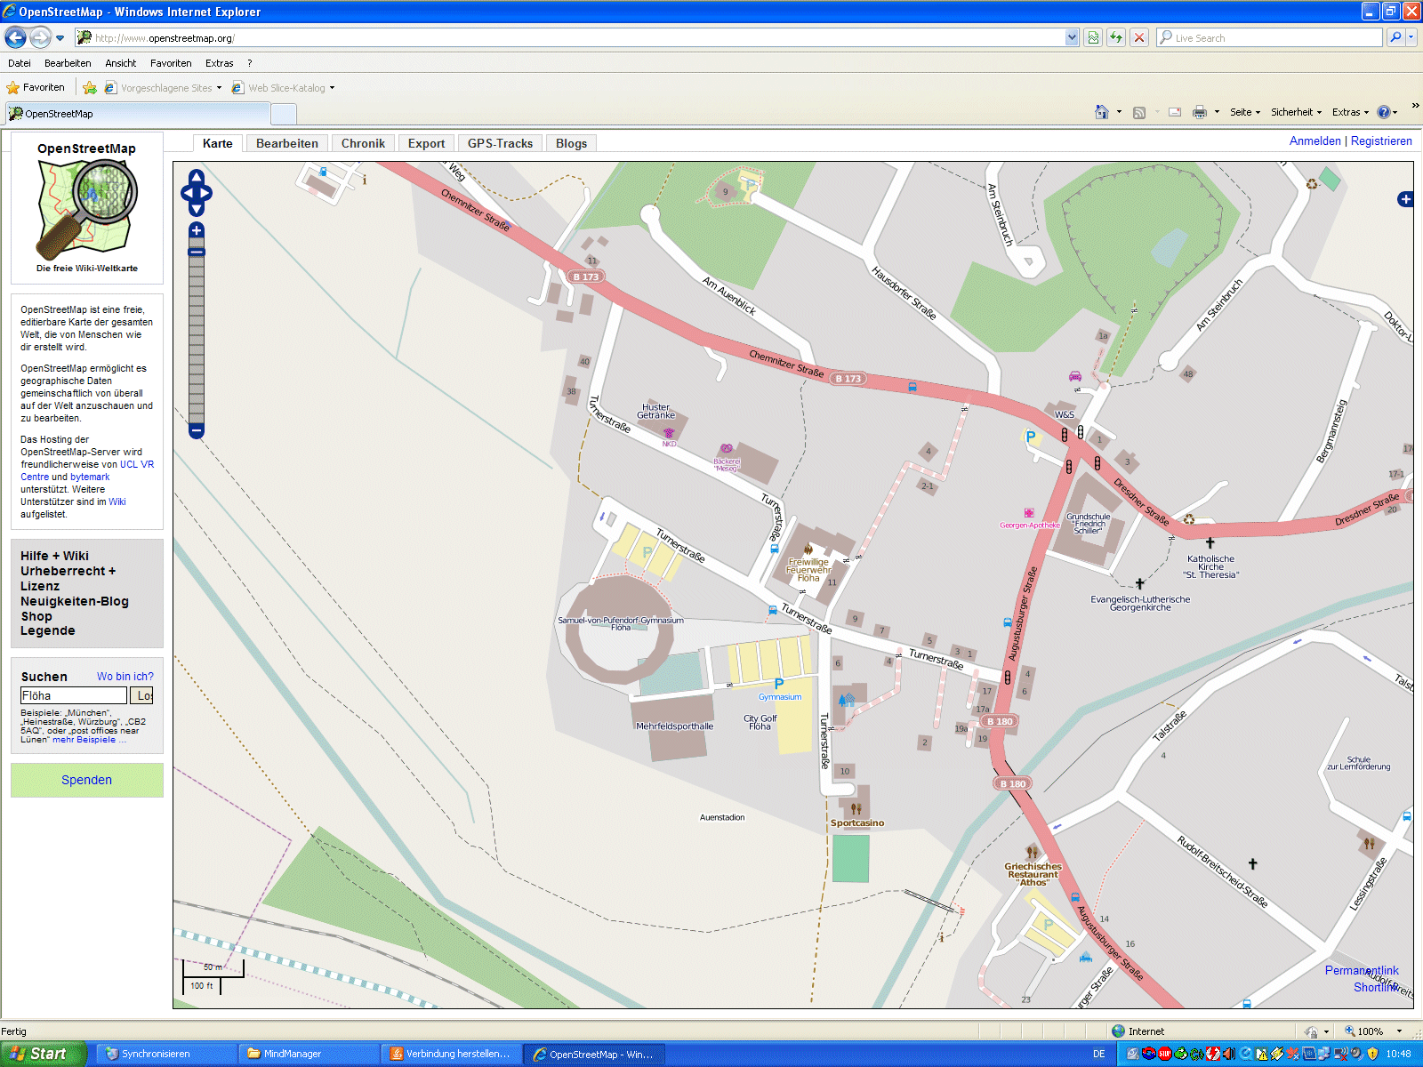Image resolution: width=1423 pixels, height=1067 pixels.
Task: Open the command bar Extras dropdown
Action: coord(1350,112)
